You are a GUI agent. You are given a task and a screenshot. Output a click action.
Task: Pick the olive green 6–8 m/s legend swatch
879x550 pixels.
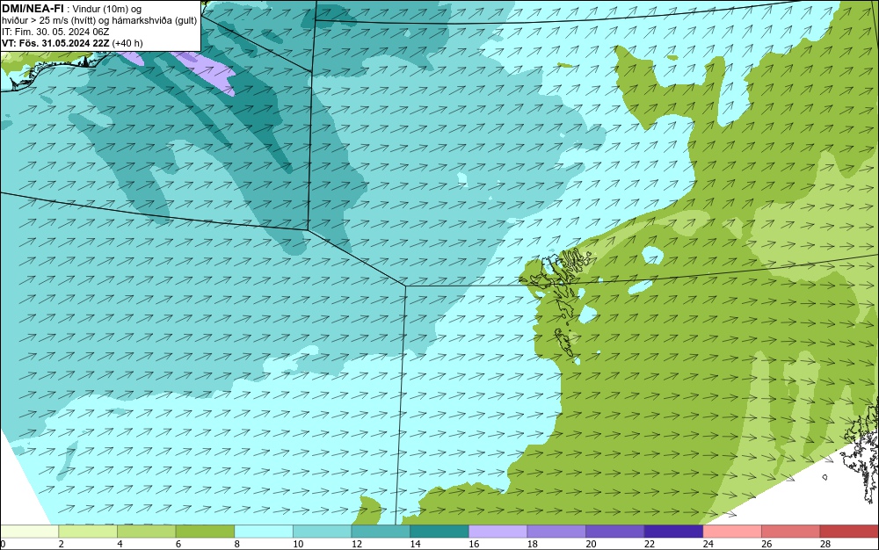[205, 532]
